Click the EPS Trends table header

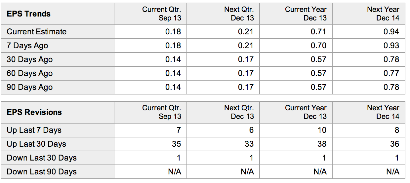click(29, 14)
